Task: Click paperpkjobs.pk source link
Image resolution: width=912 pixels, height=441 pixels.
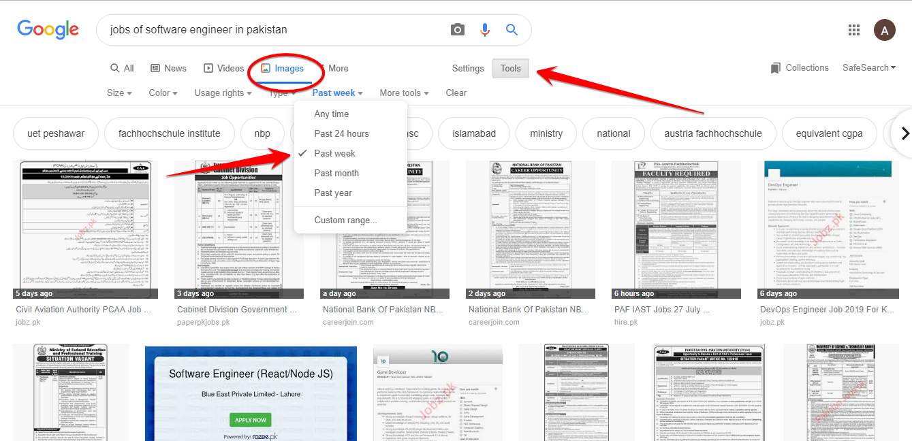Action: click(203, 322)
